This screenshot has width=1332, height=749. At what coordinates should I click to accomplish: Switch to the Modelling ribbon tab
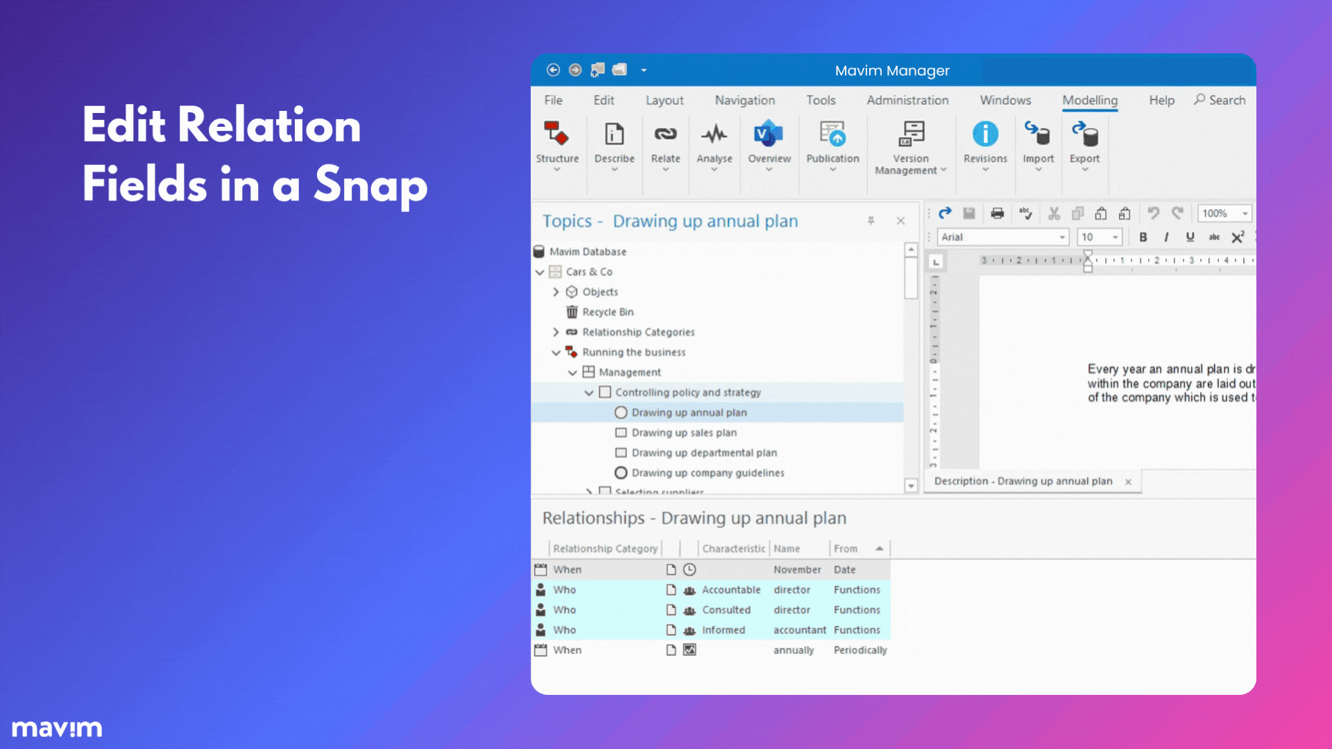(1089, 100)
